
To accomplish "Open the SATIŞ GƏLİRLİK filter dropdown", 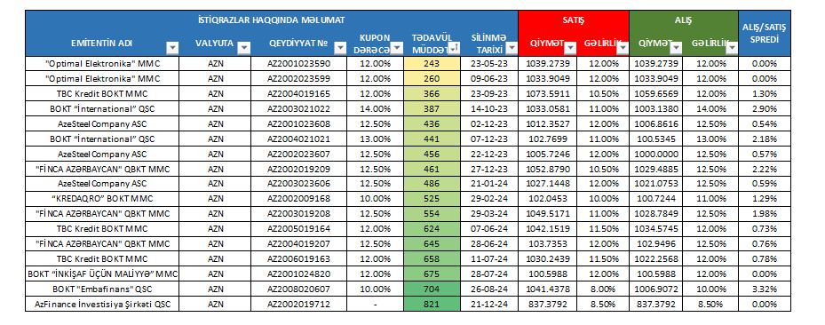I will [623, 48].
